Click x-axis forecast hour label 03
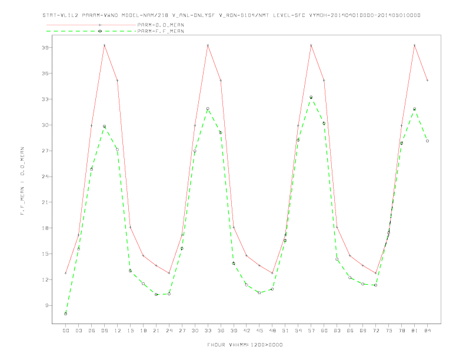The image size is (466, 360). (x=78, y=331)
